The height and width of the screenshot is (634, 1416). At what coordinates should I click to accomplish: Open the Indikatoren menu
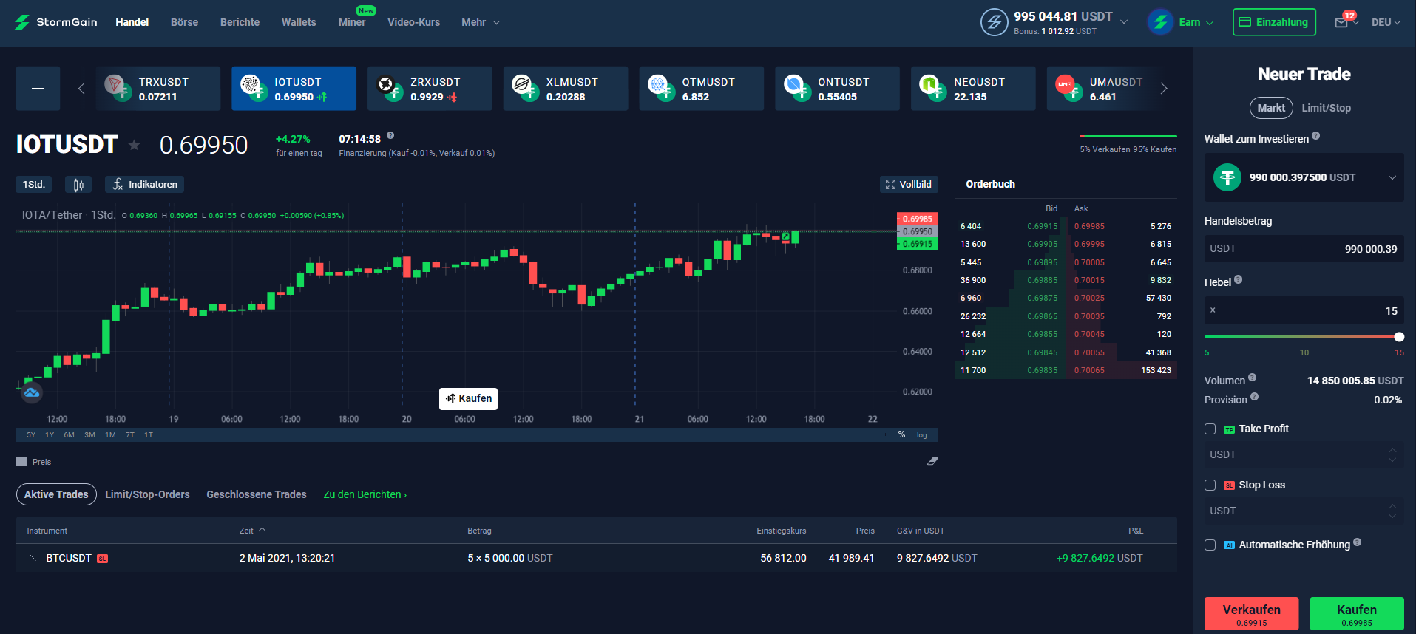pyautogui.click(x=145, y=185)
